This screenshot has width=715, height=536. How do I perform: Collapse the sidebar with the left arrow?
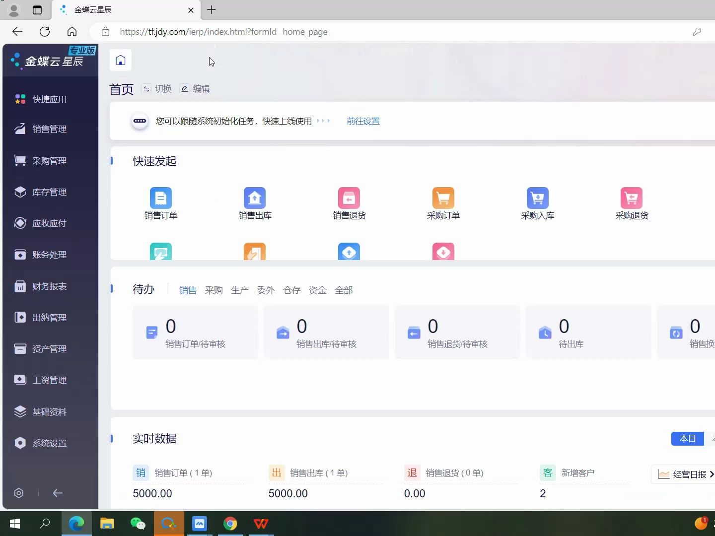coord(58,493)
